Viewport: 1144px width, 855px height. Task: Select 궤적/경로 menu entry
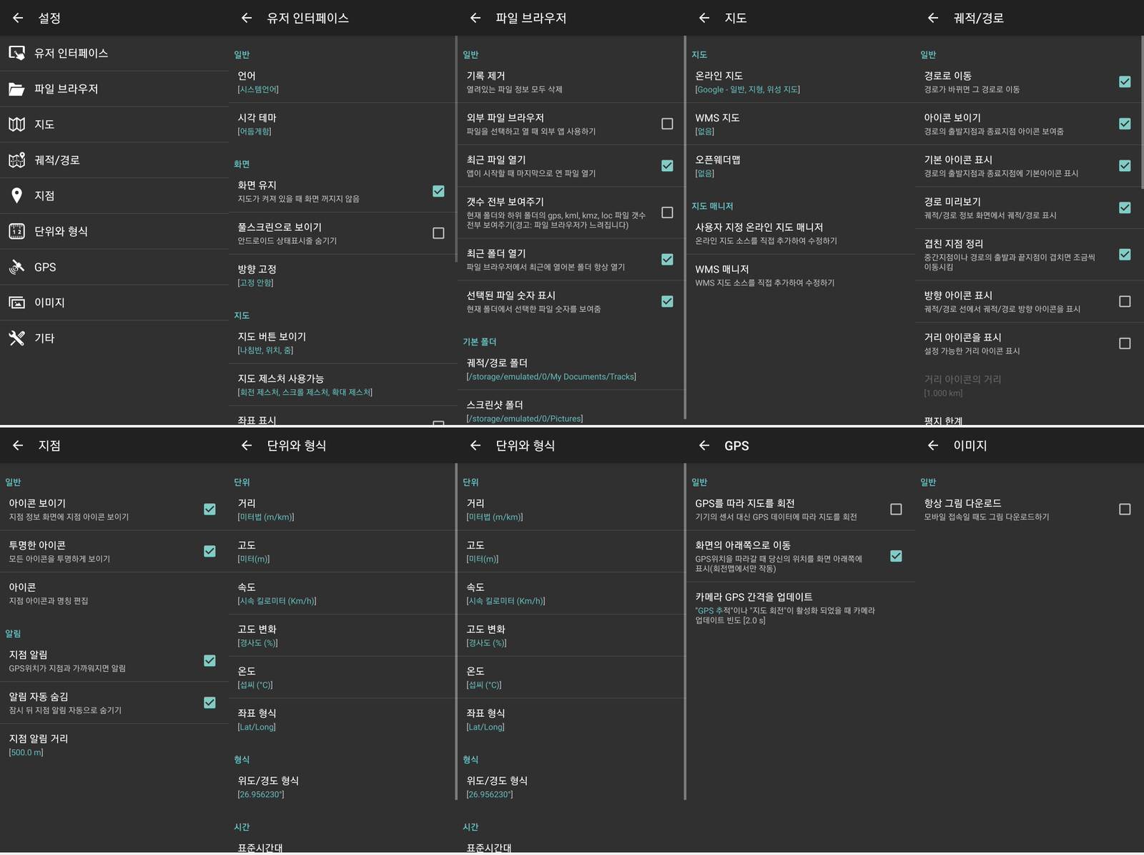pos(114,160)
